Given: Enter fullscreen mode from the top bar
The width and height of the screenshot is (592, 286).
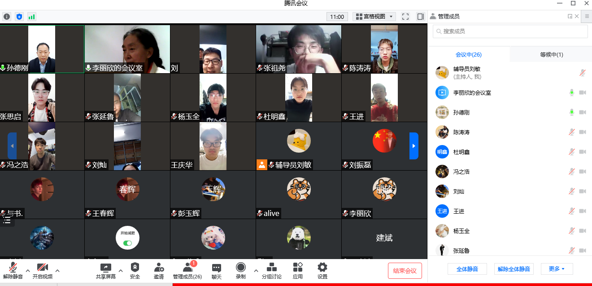Looking at the screenshot, I should 405,17.
